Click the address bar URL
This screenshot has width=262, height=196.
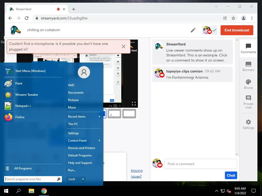64,18
